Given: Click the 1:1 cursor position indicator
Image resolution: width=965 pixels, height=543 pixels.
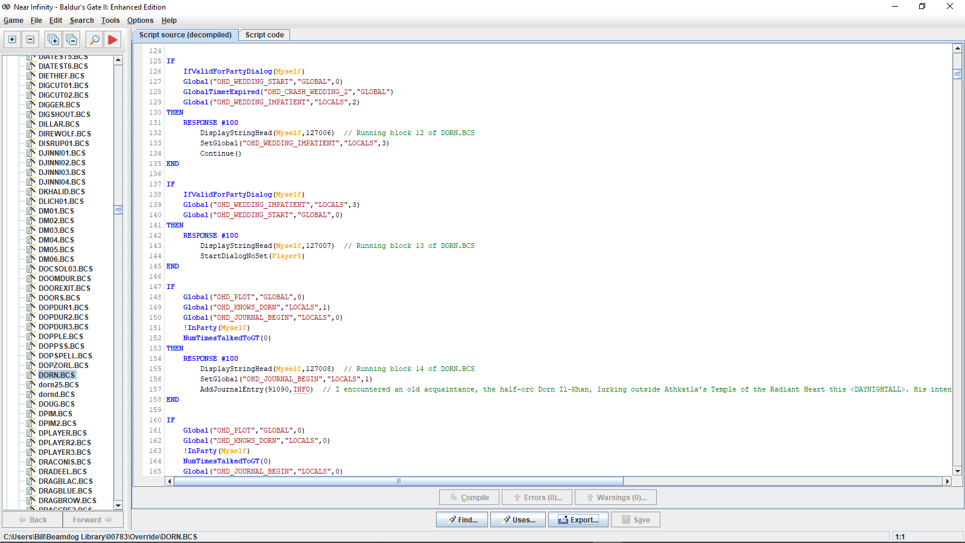Looking at the screenshot, I should (x=900, y=536).
